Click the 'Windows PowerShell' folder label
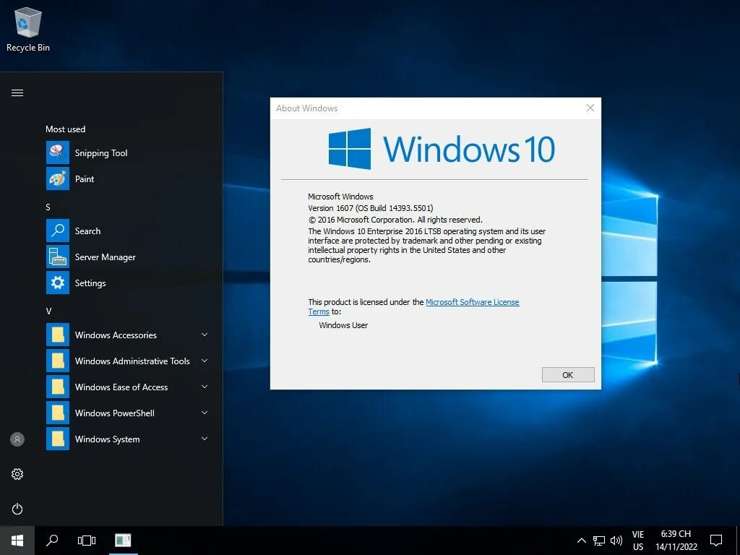This screenshot has width=740, height=555. click(x=115, y=413)
